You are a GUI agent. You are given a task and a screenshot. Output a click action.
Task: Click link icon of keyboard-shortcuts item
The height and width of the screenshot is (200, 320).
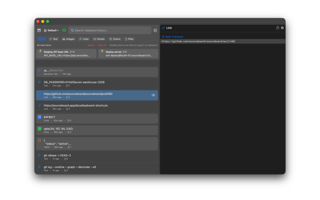40,106
